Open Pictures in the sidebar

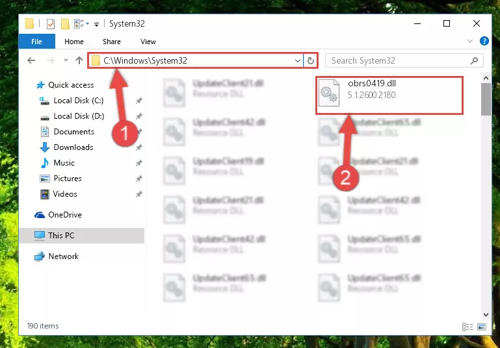pos(60,179)
